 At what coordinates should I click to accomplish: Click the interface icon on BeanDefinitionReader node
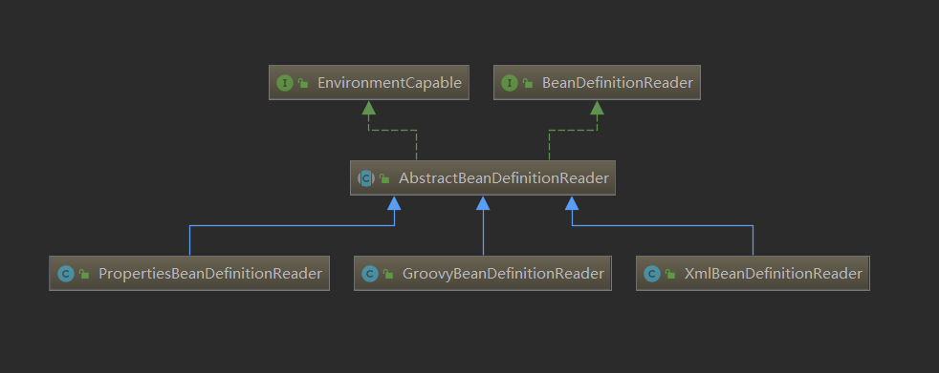pyautogui.click(x=510, y=83)
